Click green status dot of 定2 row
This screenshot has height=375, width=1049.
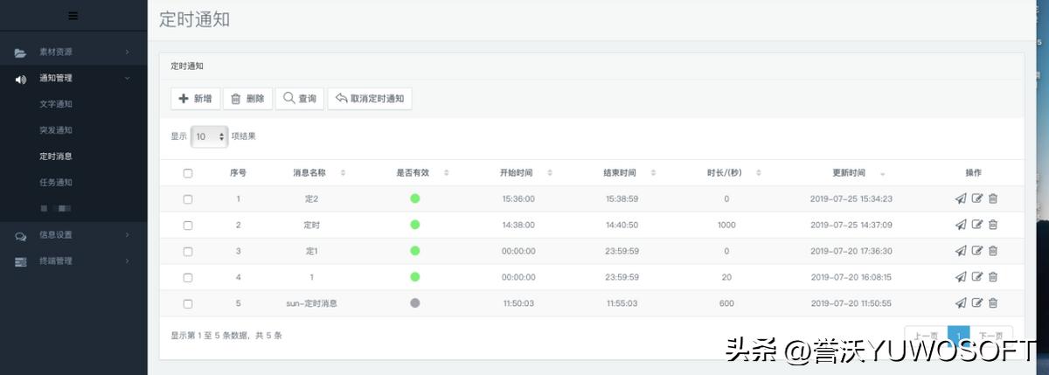(414, 198)
